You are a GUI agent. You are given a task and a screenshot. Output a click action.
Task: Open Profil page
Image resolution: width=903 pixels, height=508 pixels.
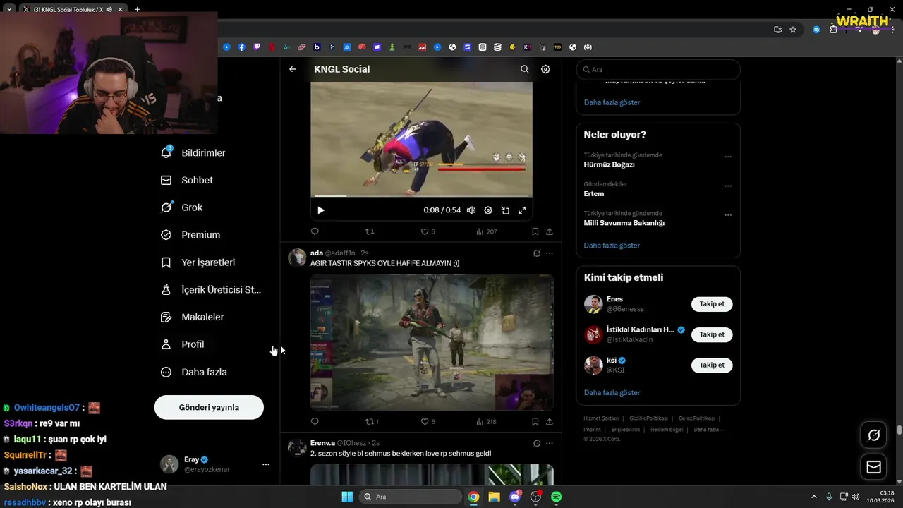[x=183, y=344]
